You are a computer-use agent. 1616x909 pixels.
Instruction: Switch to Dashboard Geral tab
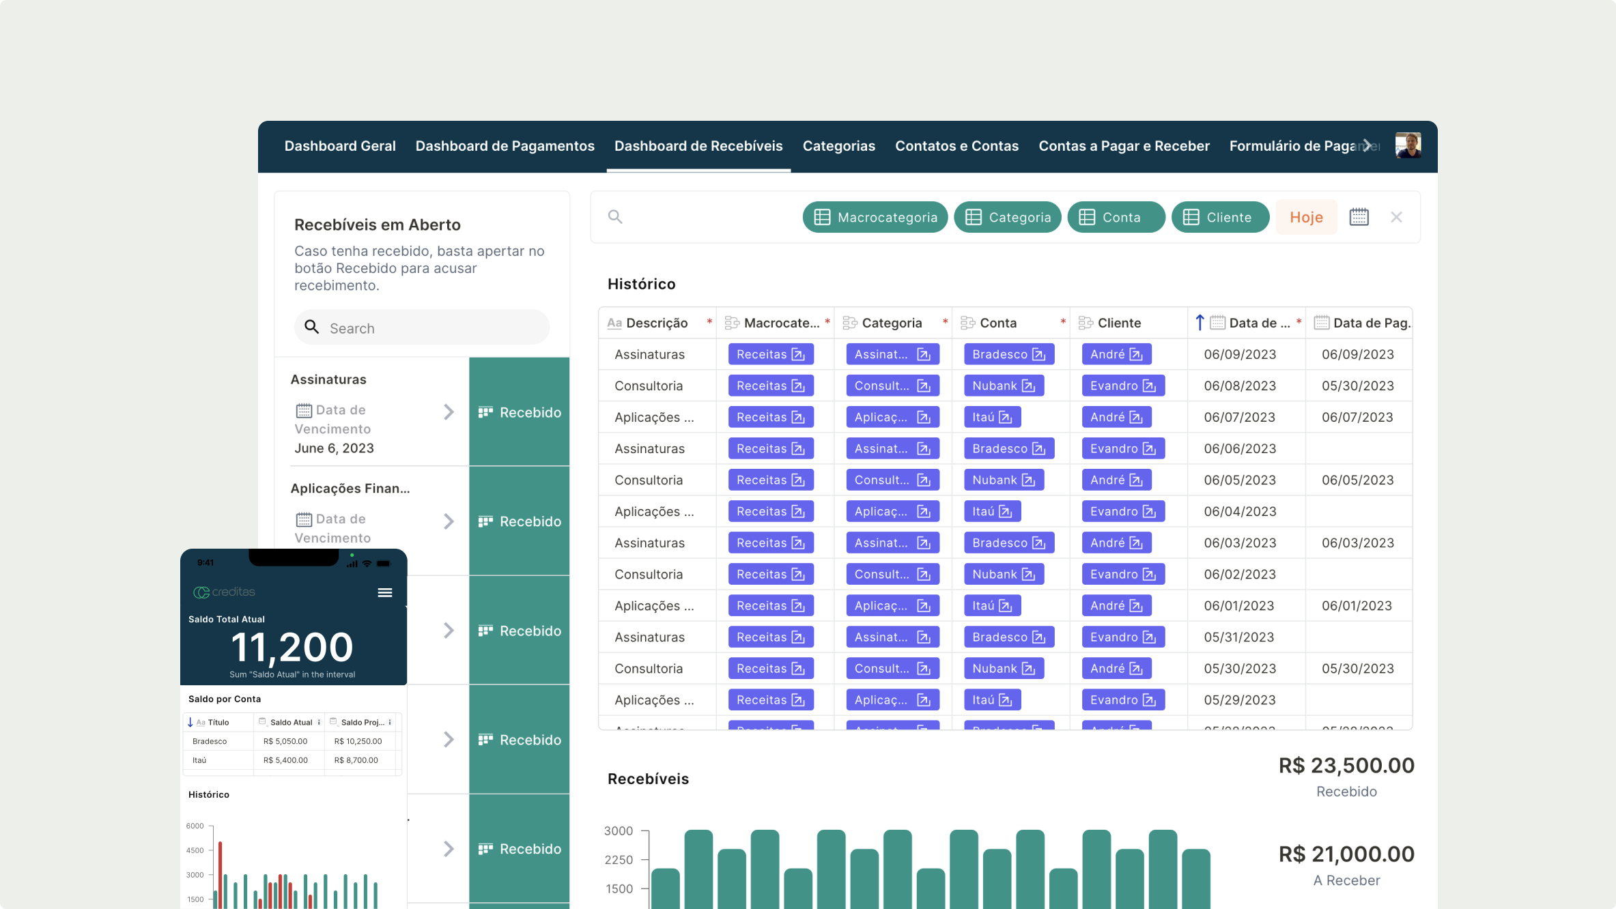coord(340,145)
